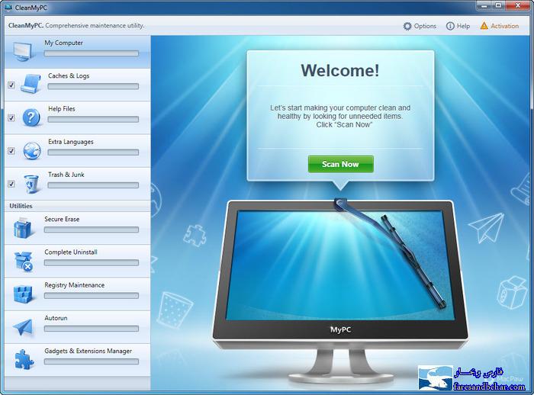Select the Help Files question mark icon
Image resolution: width=534 pixels, height=395 pixels.
31,117
